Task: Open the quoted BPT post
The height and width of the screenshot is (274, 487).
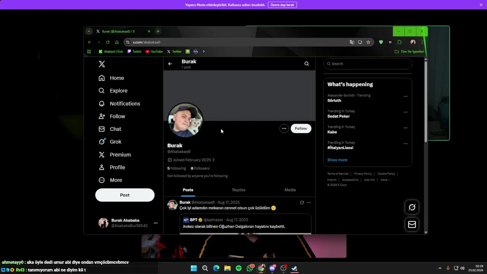Action: tap(245, 223)
